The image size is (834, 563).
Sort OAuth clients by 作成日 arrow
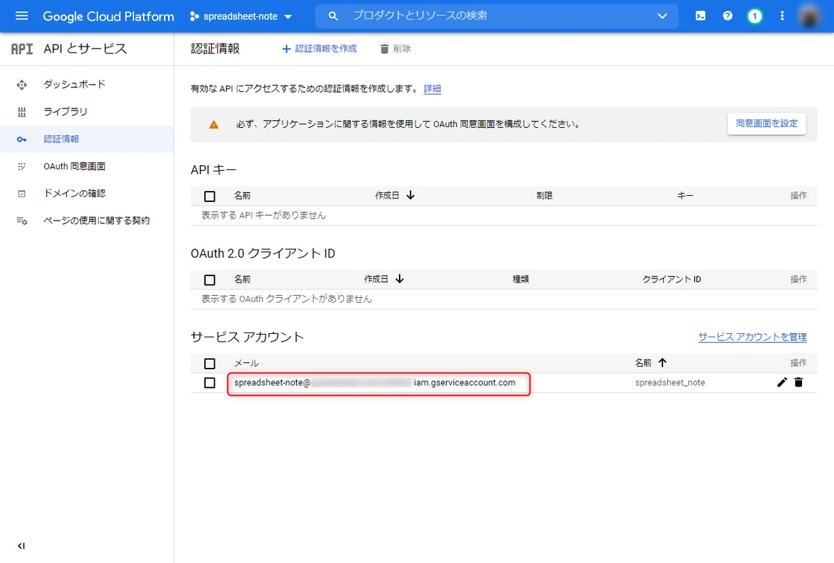(400, 279)
